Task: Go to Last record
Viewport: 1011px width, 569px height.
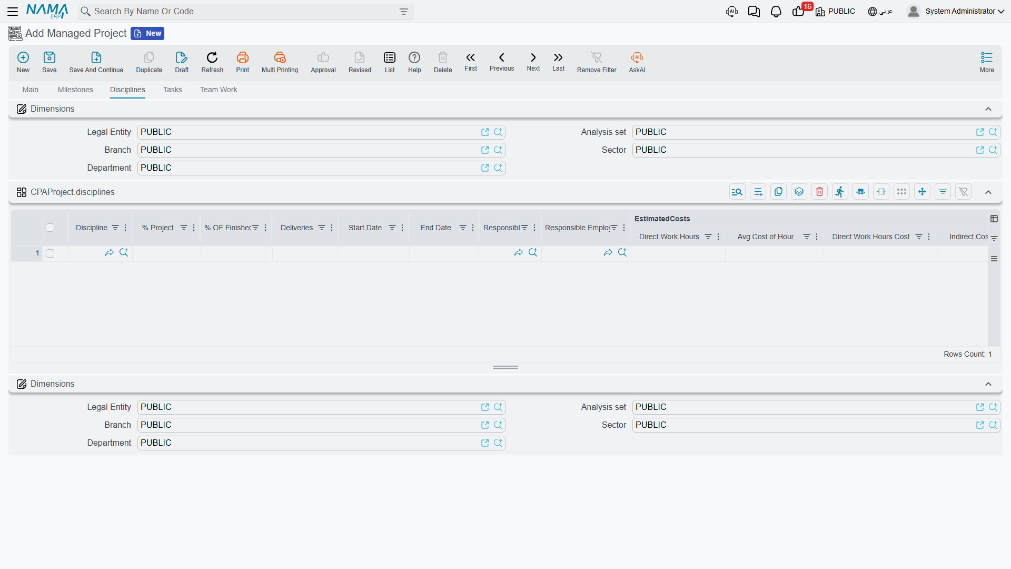Action: click(x=558, y=62)
